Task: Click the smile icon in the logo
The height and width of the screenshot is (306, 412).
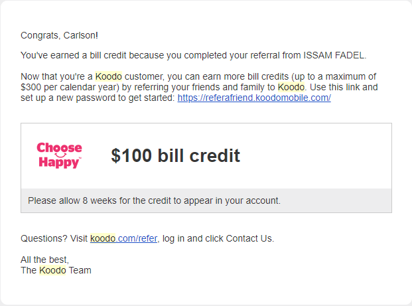Action: coord(60,155)
